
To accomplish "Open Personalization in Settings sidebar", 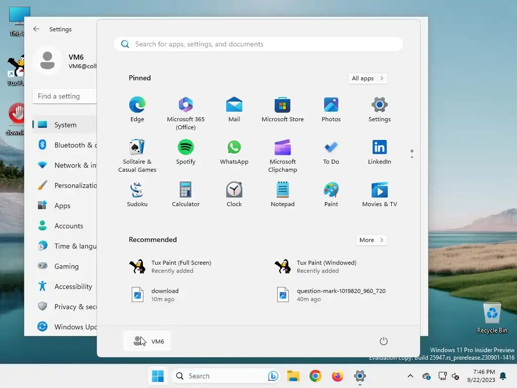I will (x=65, y=185).
